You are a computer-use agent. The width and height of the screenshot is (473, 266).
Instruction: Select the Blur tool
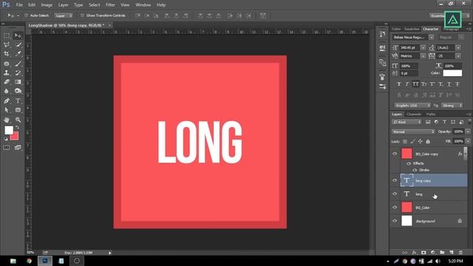(7, 91)
